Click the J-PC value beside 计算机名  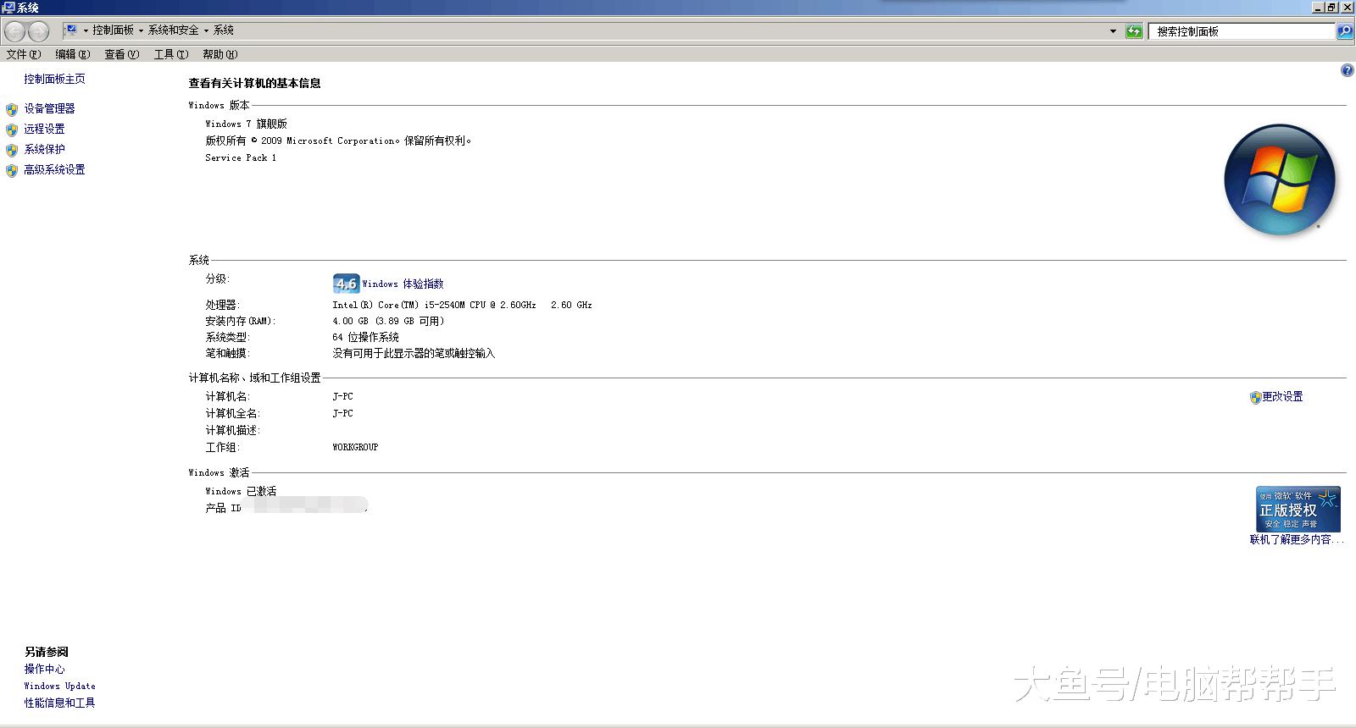coord(343,396)
